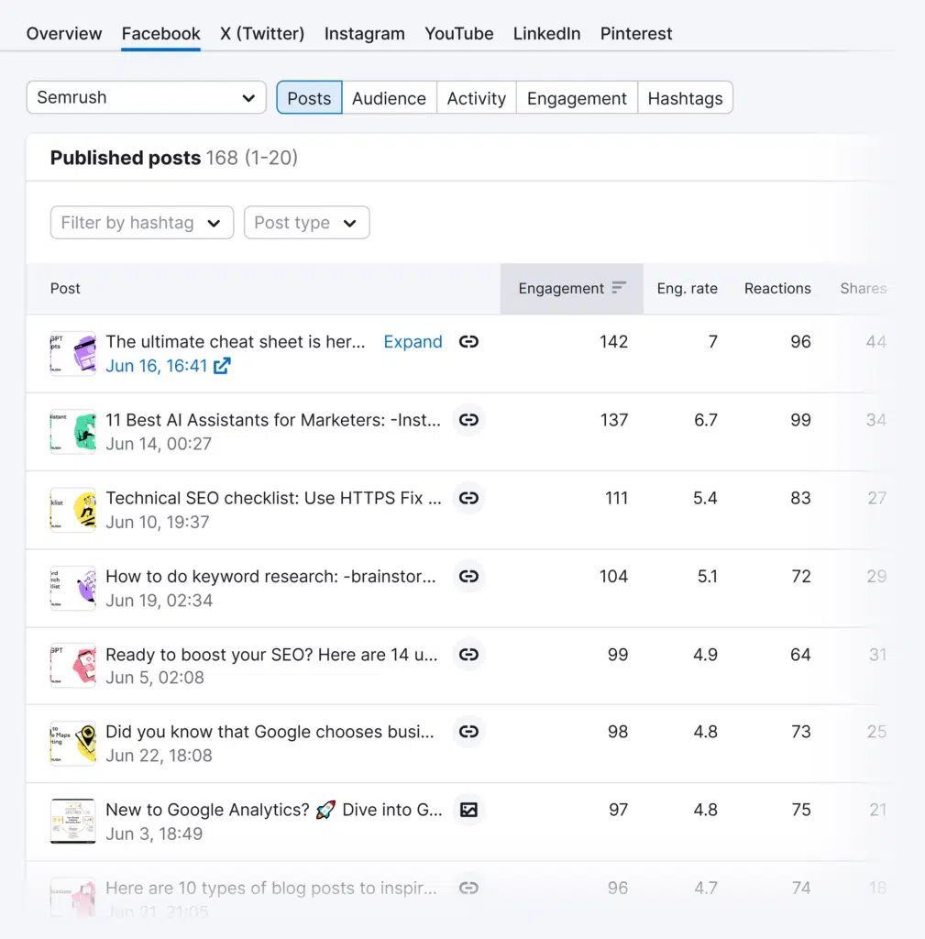Sort by the Eng. rate column header
This screenshot has height=939, width=925.
point(687,288)
